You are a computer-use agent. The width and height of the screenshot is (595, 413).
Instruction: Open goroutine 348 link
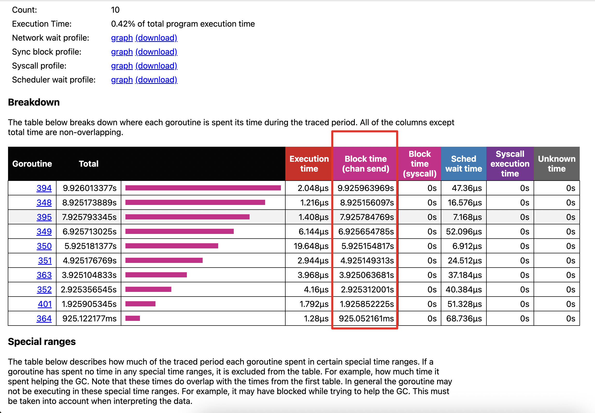pos(44,203)
